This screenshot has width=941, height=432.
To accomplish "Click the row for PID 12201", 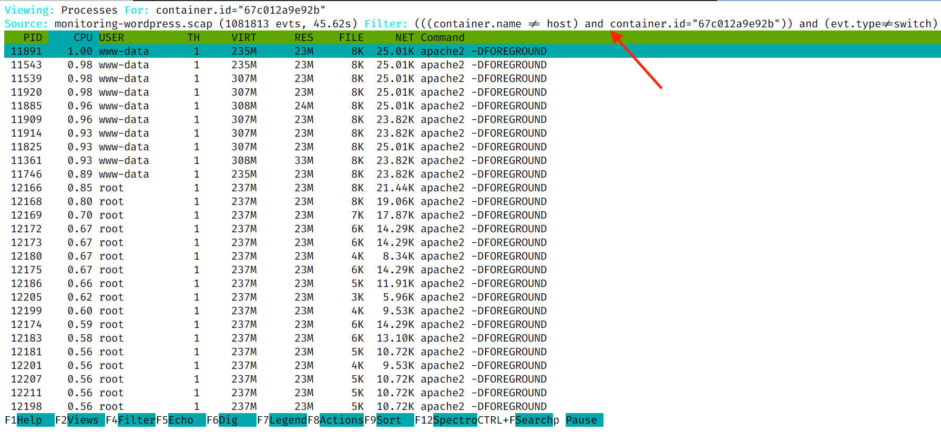I will click(x=473, y=365).
